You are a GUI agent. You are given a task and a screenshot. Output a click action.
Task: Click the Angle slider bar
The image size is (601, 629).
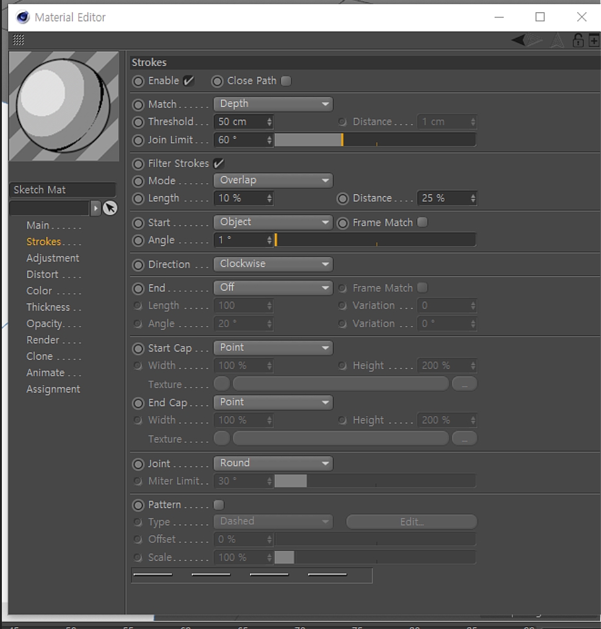click(375, 240)
